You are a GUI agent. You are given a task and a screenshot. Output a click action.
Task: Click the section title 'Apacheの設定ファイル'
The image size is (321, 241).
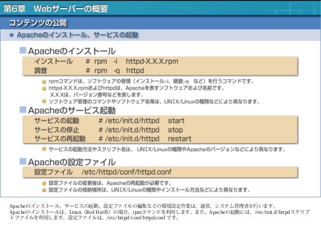tap(72, 162)
